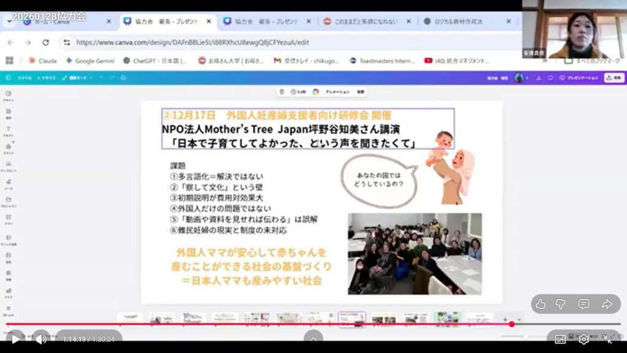Delete the slide with the trash icon
627x353 pixels.
pyautogui.click(x=282, y=92)
